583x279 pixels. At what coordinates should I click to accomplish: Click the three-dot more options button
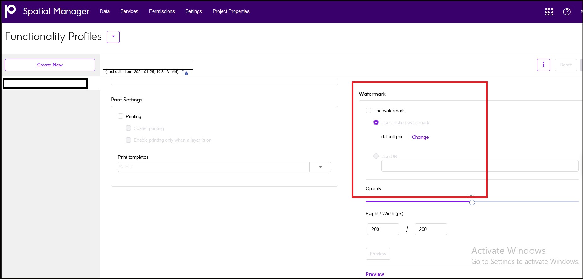tap(543, 65)
